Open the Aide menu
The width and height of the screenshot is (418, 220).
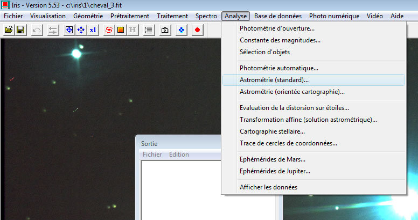tap(397, 16)
